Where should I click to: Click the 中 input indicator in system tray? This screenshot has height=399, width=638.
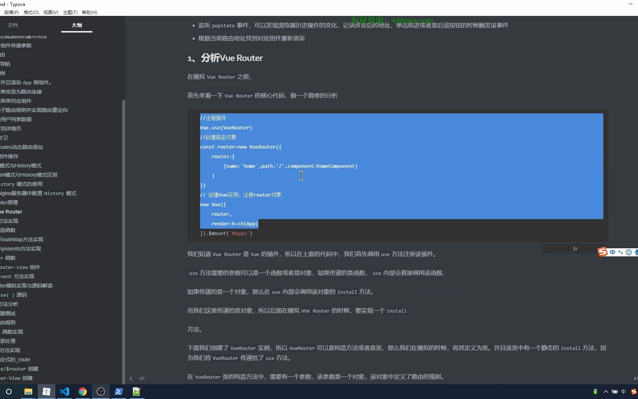[624, 392]
